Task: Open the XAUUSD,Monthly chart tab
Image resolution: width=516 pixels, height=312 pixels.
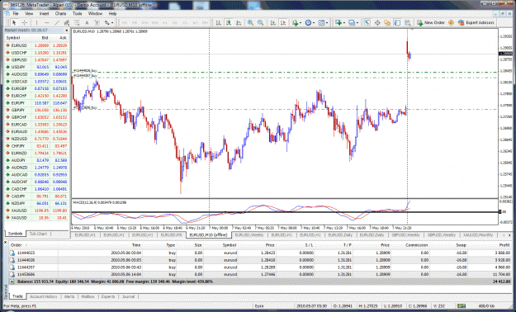Action: (478, 235)
